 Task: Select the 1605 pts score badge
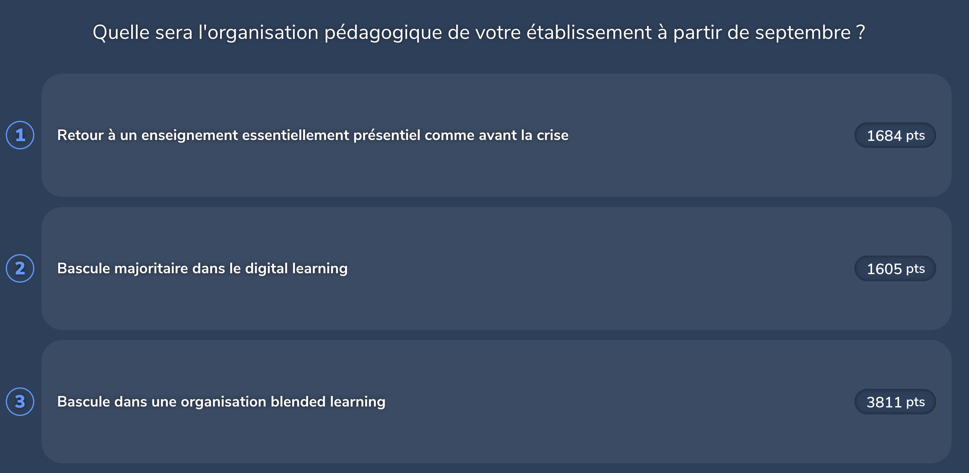click(895, 268)
